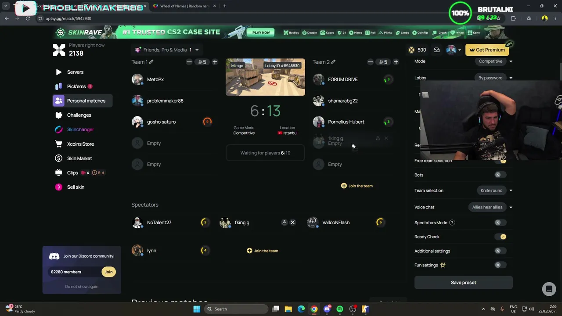Open Pick'ems in the sidebar
562x316 pixels.
76,86
